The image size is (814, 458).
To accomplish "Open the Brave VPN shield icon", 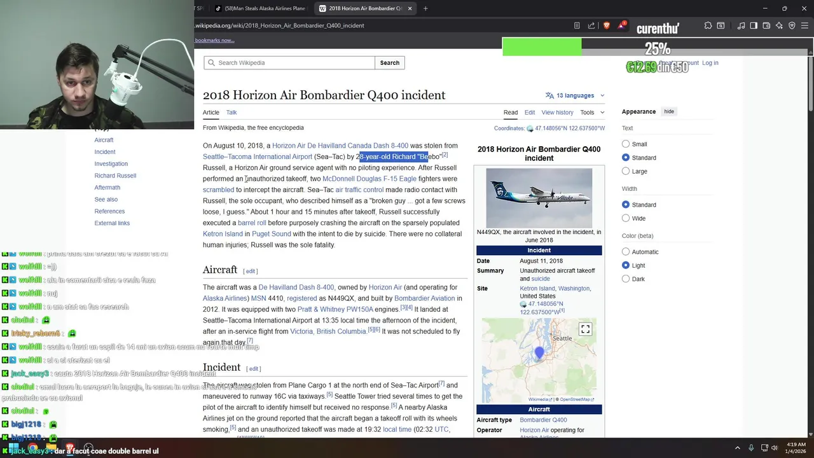I will coord(792,25).
